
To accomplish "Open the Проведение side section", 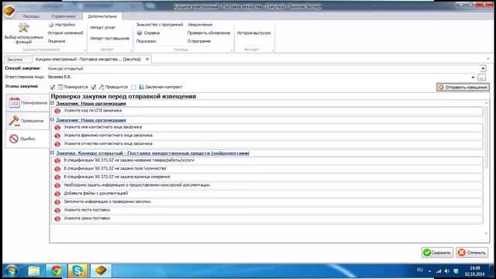I will point(28,121).
